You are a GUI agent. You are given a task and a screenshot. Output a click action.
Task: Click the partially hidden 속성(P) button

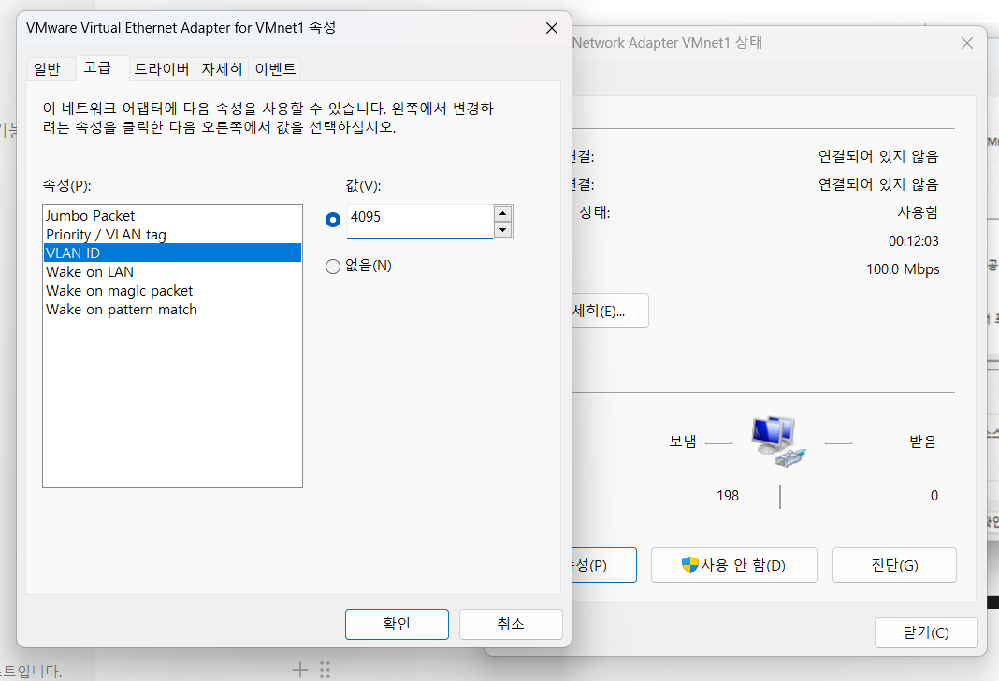(604, 565)
